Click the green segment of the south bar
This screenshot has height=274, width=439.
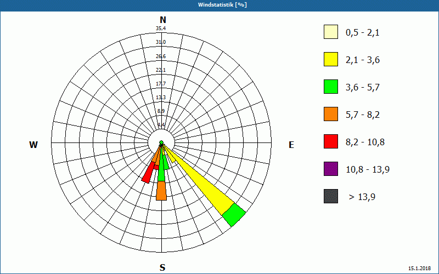[x=161, y=168]
